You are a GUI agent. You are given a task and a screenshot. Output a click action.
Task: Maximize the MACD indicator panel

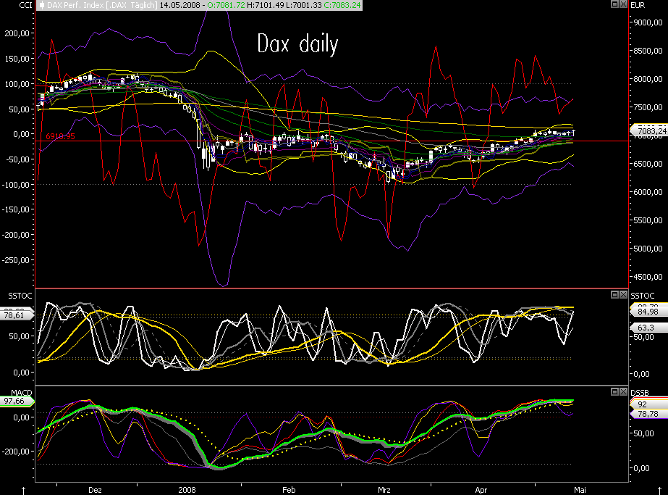click(x=614, y=391)
